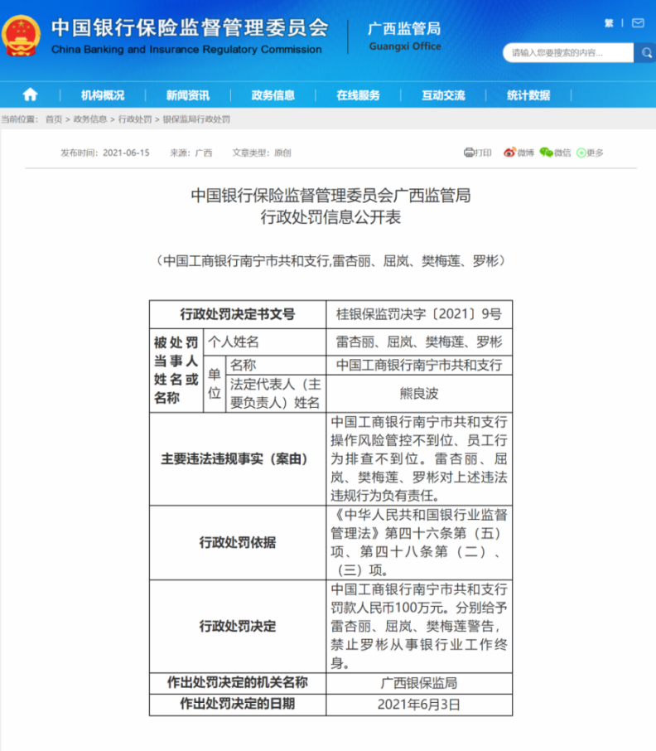
Task: Share via WeChat 微信 icon
Action: click(555, 153)
